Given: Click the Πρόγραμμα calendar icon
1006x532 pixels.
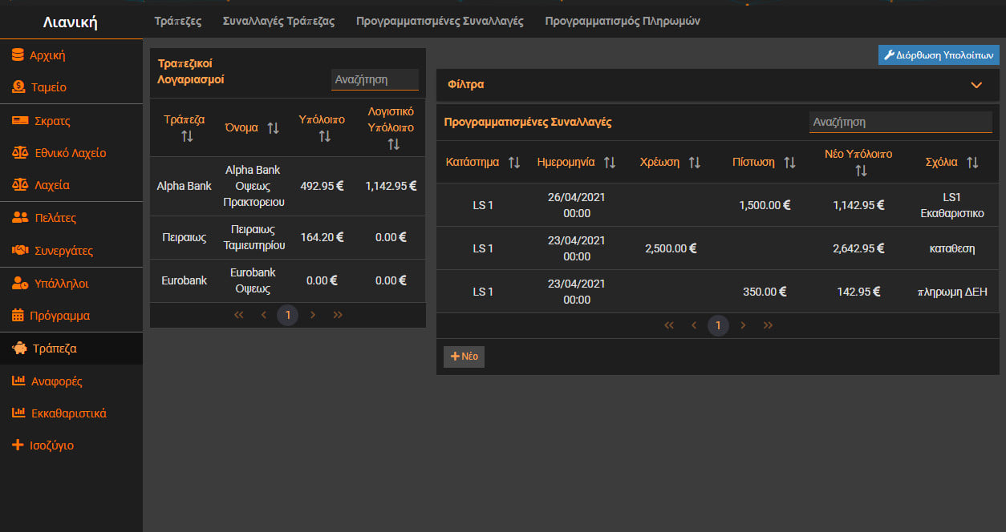Looking at the screenshot, I should tap(18, 315).
